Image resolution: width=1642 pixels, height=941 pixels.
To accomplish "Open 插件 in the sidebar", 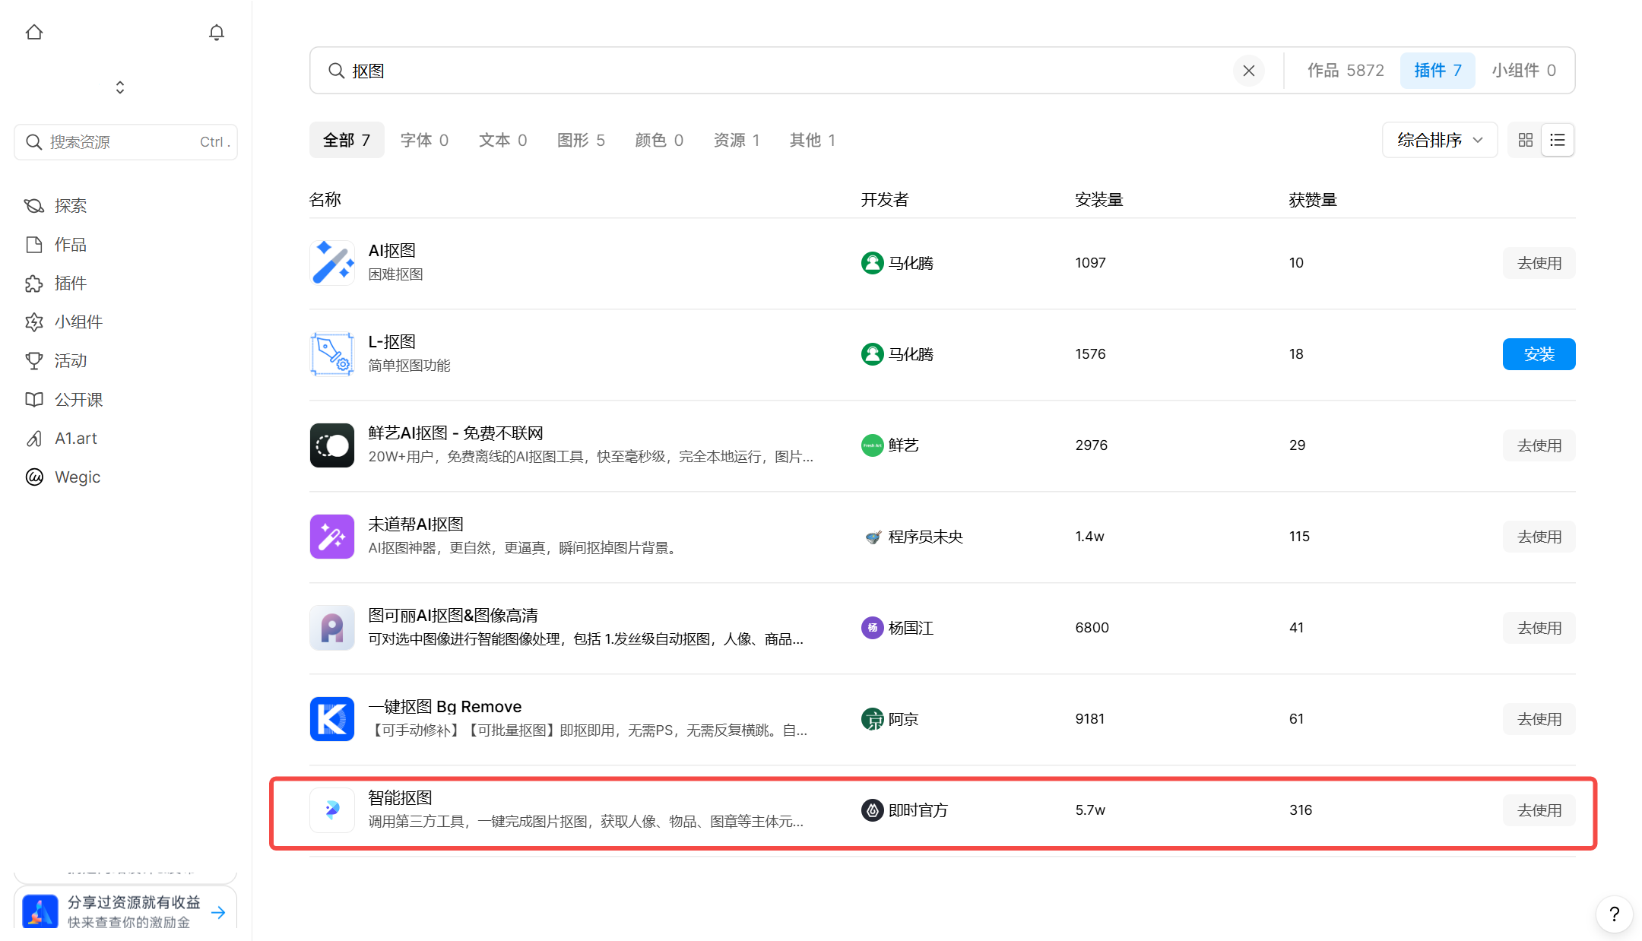I will (x=70, y=284).
